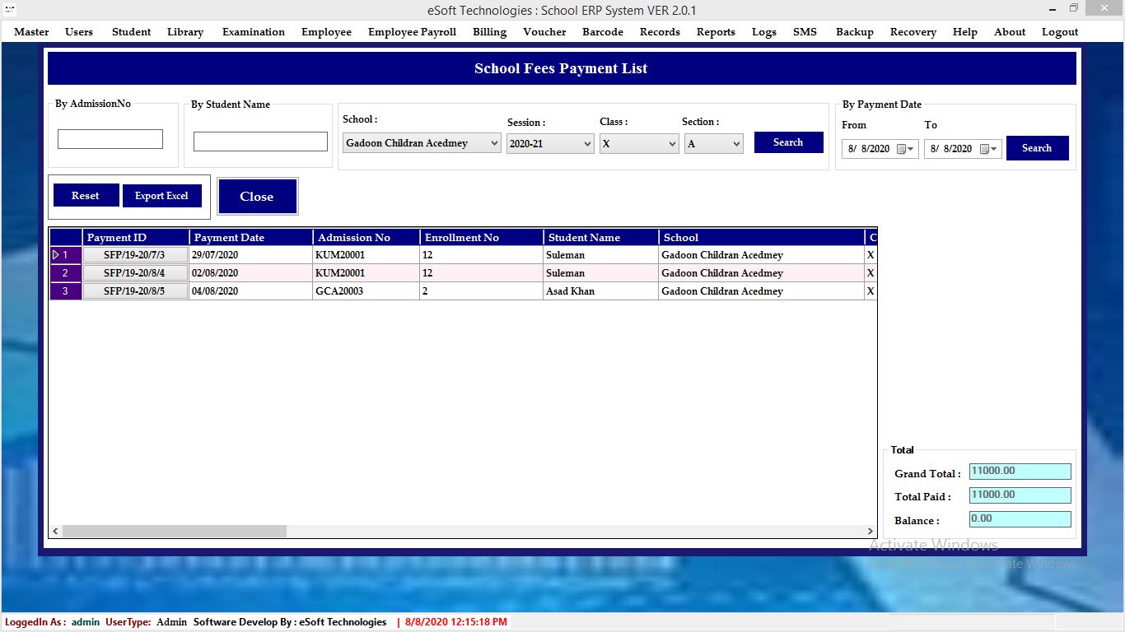Click the large Close button

pyautogui.click(x=257, y=197)
